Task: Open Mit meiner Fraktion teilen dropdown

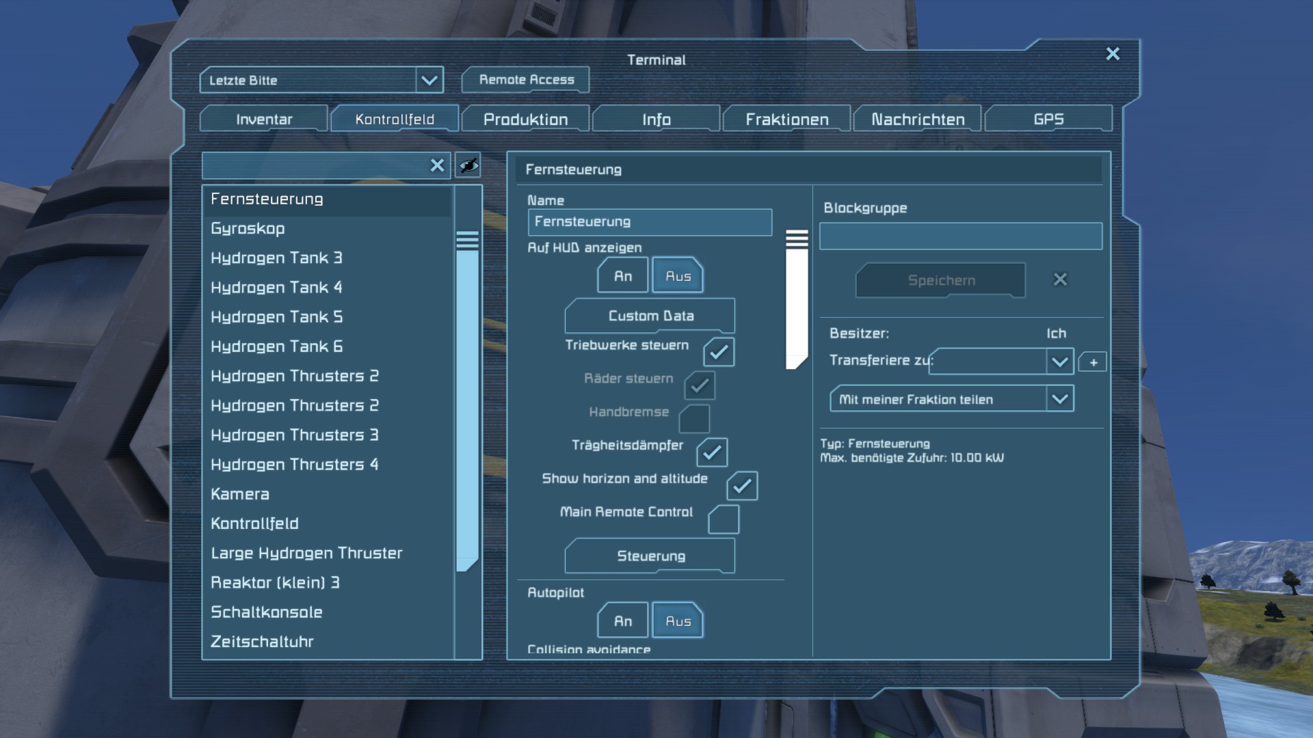Action: [x=1059, y=399]
